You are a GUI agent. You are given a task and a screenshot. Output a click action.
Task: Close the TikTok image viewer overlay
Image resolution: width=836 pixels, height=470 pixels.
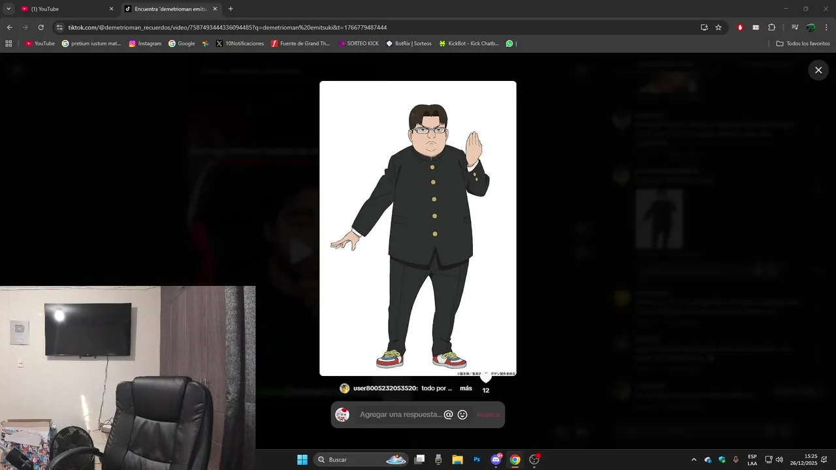click(818, 70)
